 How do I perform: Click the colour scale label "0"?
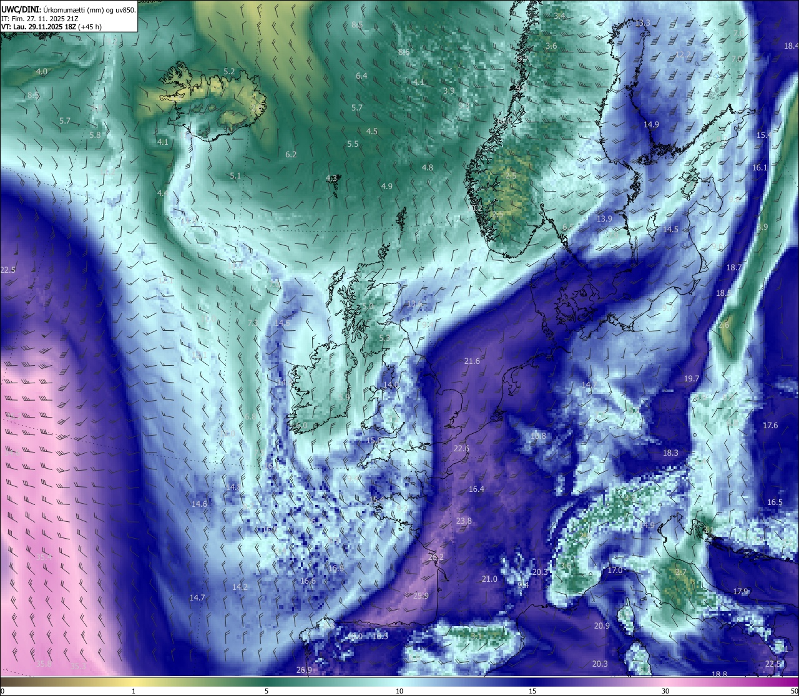click(x=3, y=691)
